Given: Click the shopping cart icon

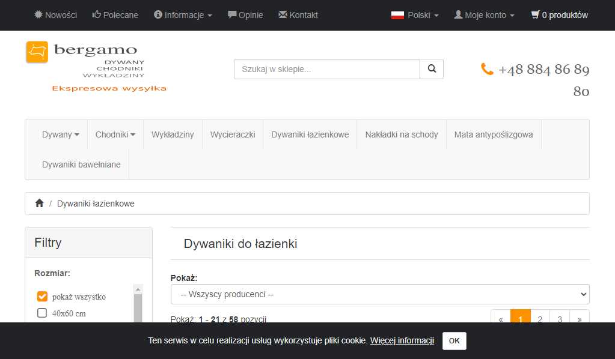Looking at the screenshot, I should pyautogui.click(x=536, y=14).
